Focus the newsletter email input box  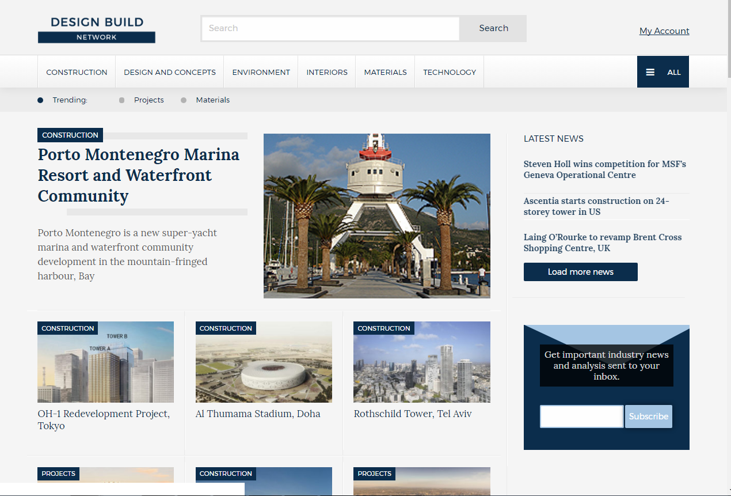pyautogui.click(x=581, y=417)
